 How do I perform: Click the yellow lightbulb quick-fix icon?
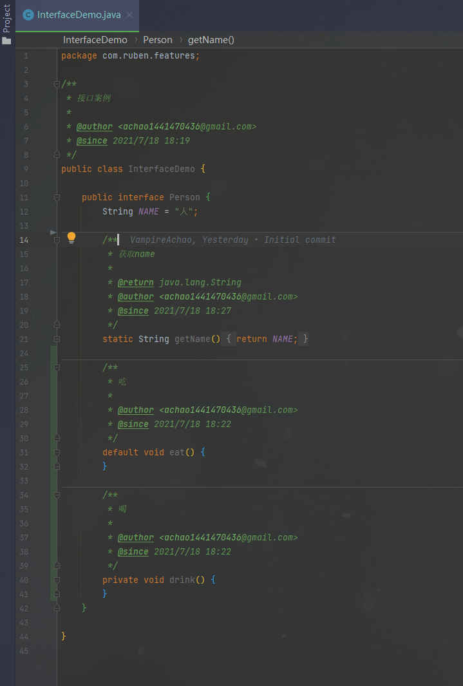(x=71, y=238)
